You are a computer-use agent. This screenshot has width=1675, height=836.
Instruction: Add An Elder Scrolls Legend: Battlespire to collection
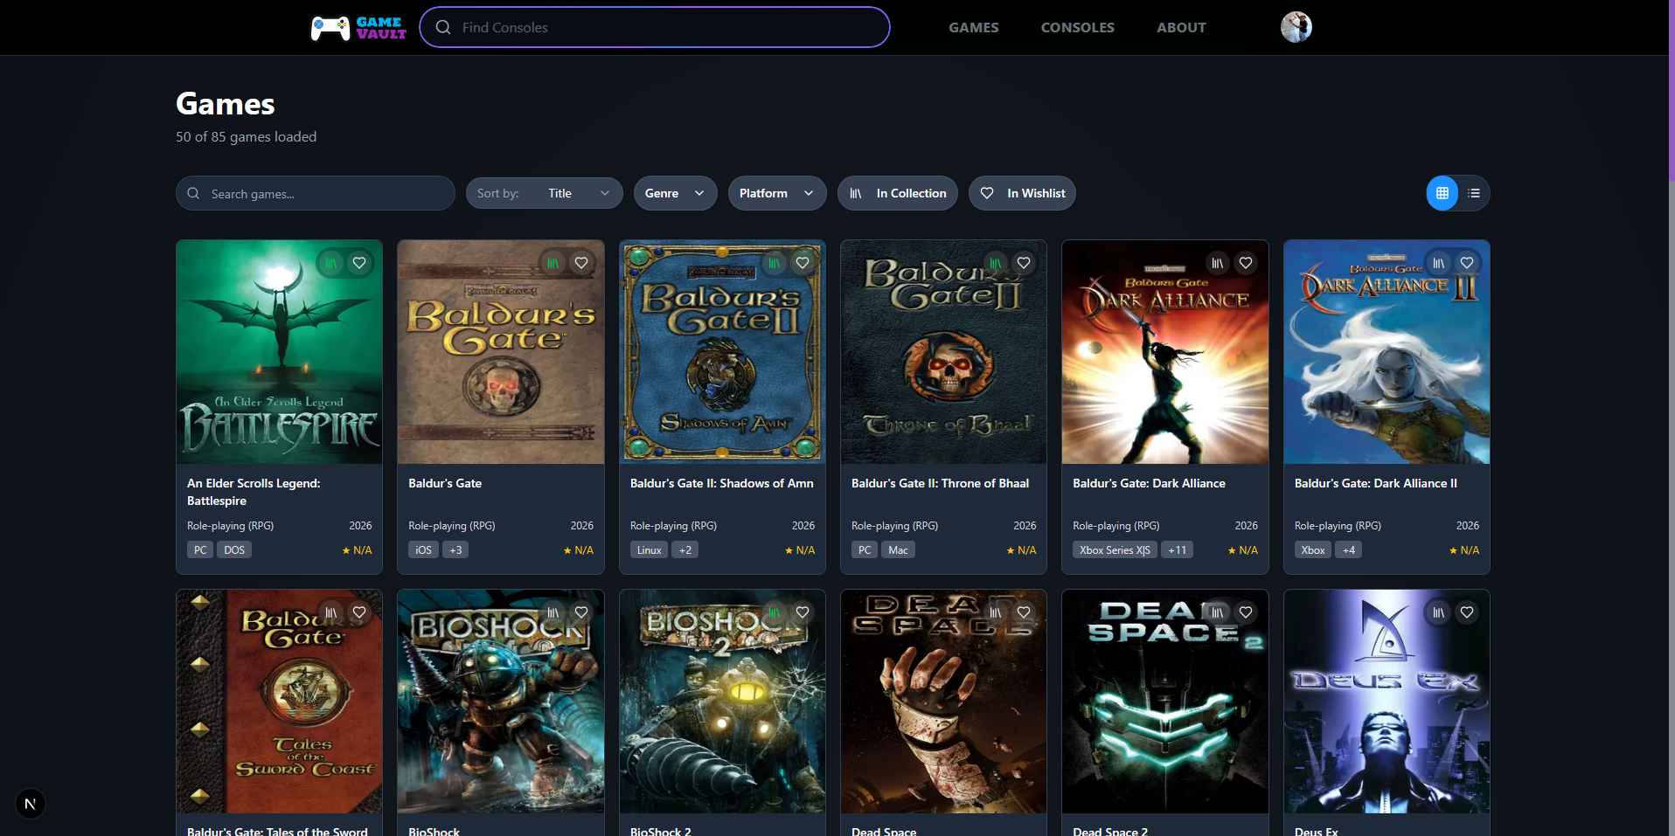[330, 262]
